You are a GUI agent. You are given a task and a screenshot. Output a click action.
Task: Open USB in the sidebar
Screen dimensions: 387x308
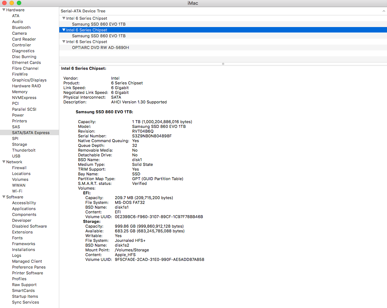[16, 156]
